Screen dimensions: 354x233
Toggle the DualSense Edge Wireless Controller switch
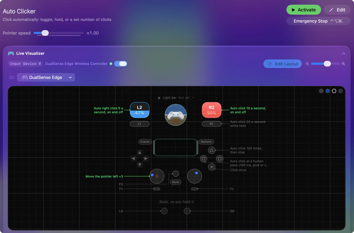[x=121, y=64]
